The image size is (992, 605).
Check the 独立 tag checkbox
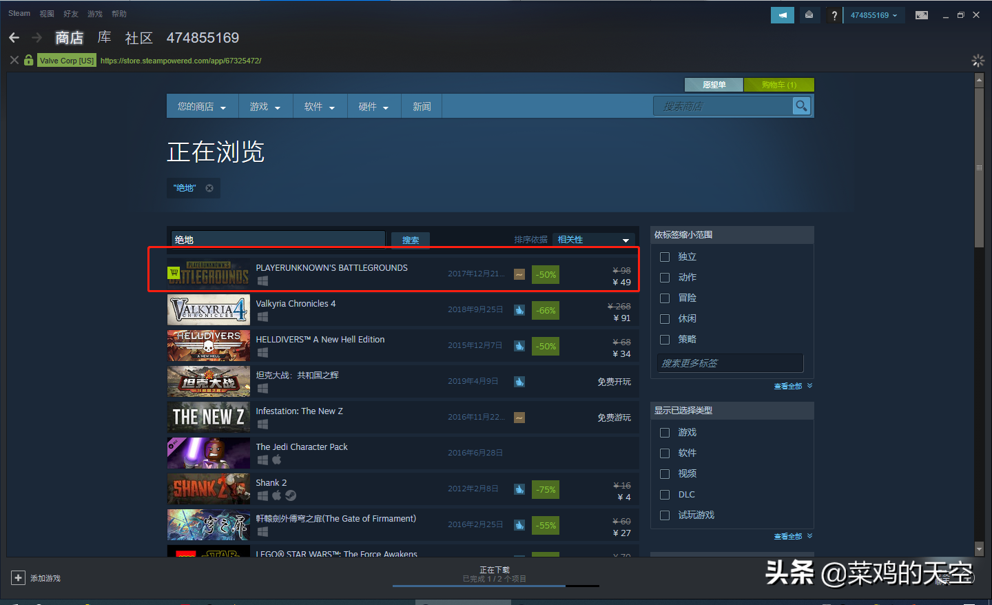coord(665,257)
